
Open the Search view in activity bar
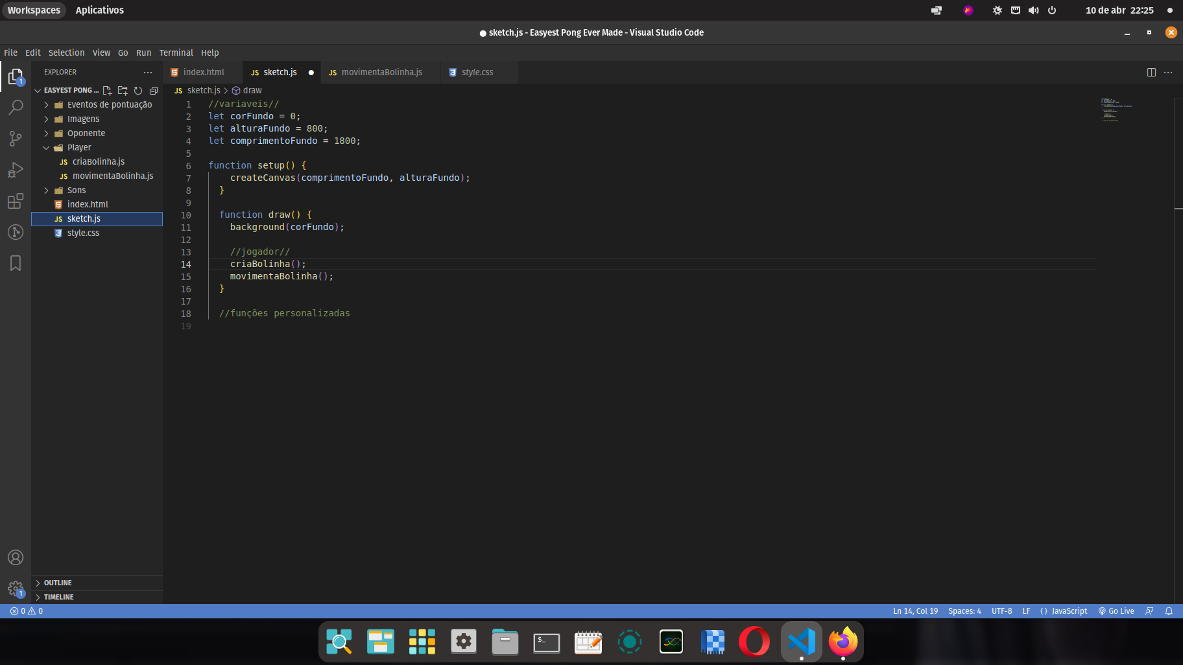16,107
